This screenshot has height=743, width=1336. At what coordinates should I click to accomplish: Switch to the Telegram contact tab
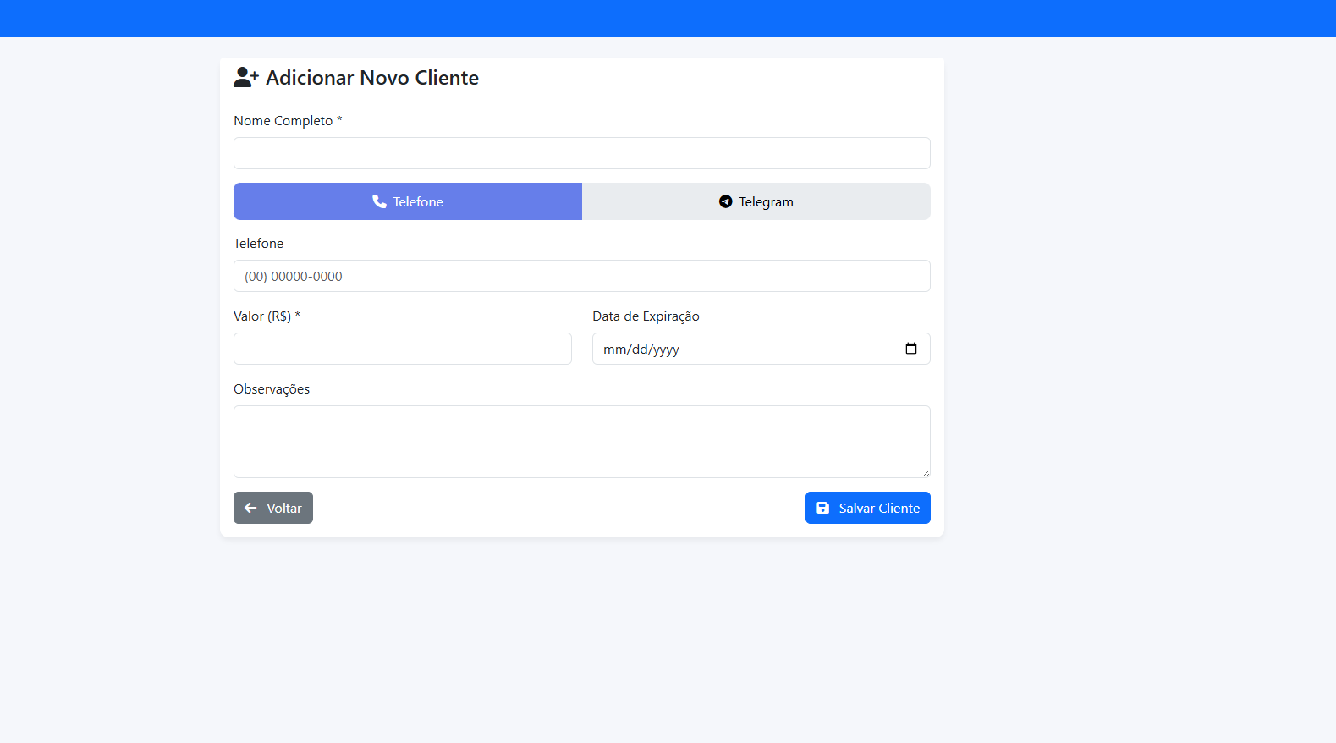point(756,201)
